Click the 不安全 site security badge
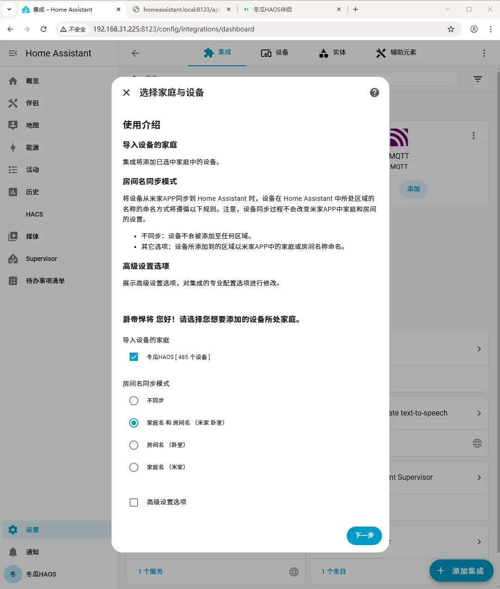 [73, 29]
